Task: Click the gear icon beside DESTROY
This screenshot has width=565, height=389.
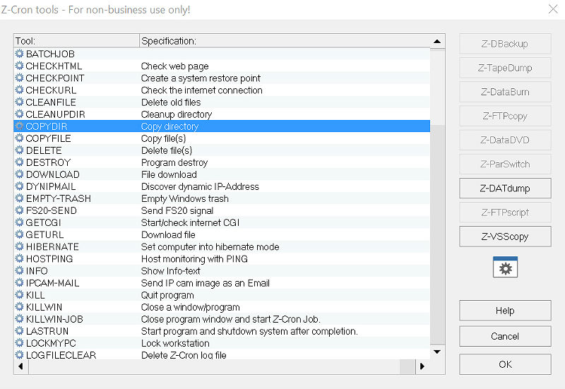Action: click(x=20, y=162)
